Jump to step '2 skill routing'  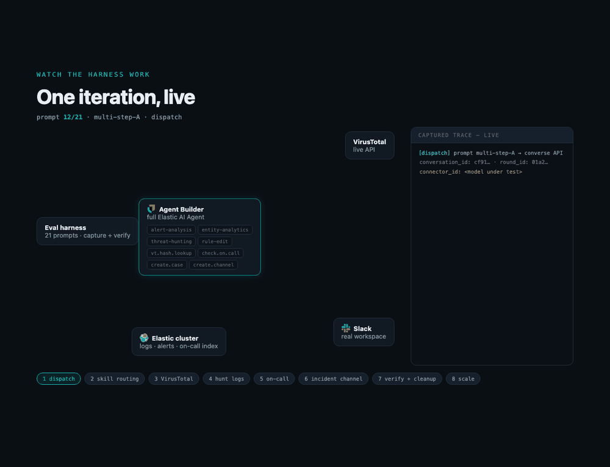click(x=115, y=379)
